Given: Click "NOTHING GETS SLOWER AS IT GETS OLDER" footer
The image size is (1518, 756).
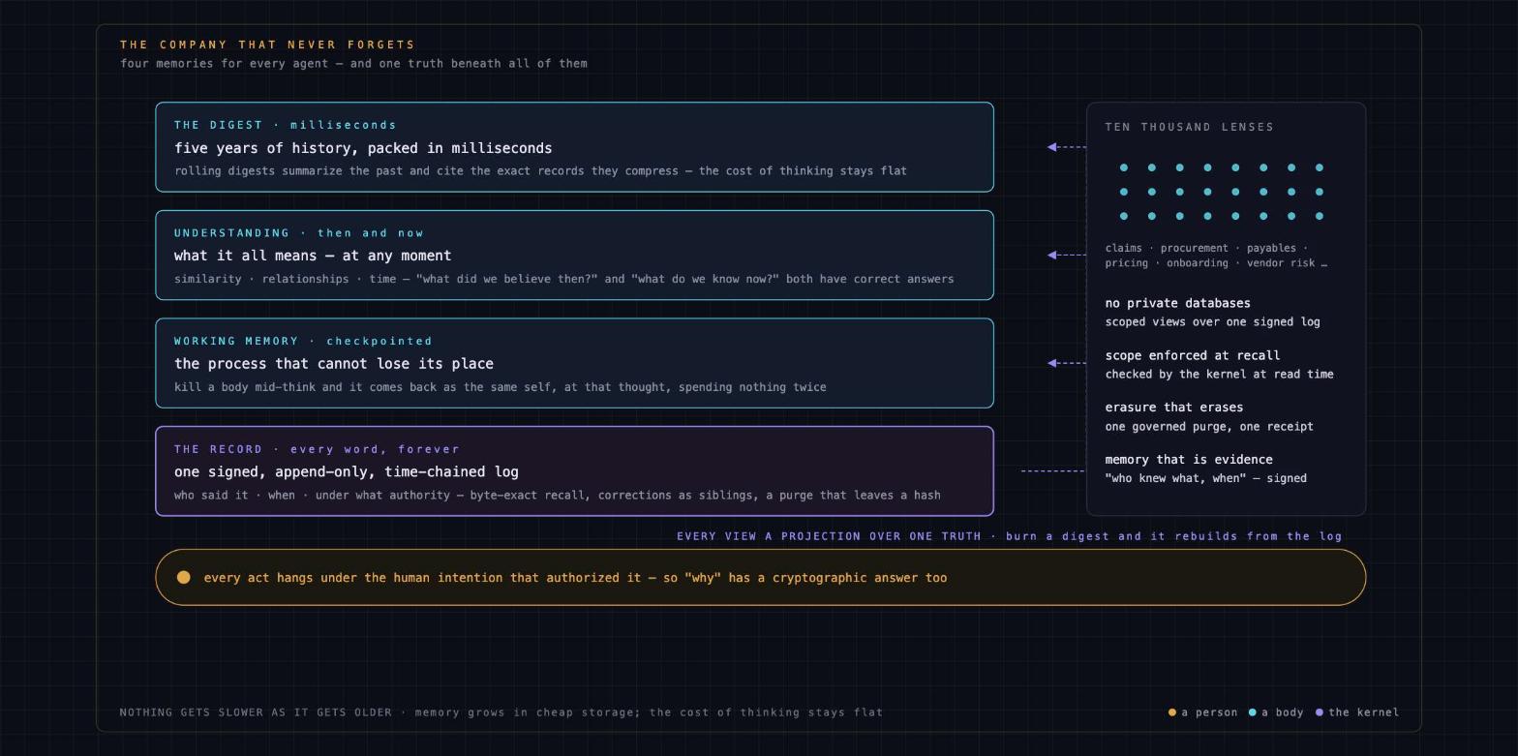Looking at the screenshot, I should 256,712.
